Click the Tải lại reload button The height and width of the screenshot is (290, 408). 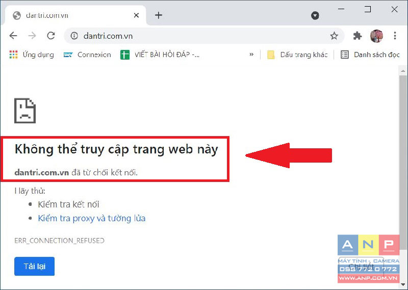pos(34,266)
